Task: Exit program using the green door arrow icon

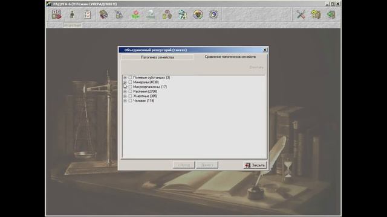Action: [331, 14]
